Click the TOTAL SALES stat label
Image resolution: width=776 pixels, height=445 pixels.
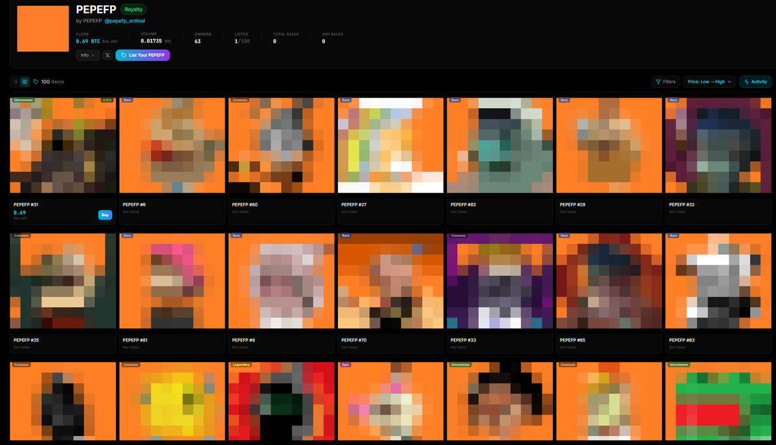click(286, 34)
